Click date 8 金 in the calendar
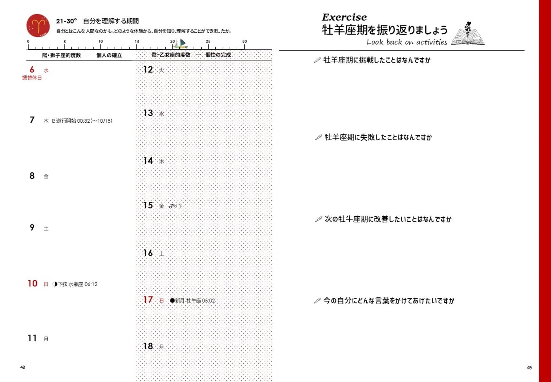The width and height of the screenshot is (551, 382). tap(39, 176)
